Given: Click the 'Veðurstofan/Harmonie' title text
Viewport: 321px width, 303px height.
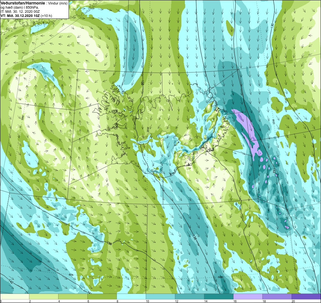Looking at the screenshot, I should pos(22,3).
